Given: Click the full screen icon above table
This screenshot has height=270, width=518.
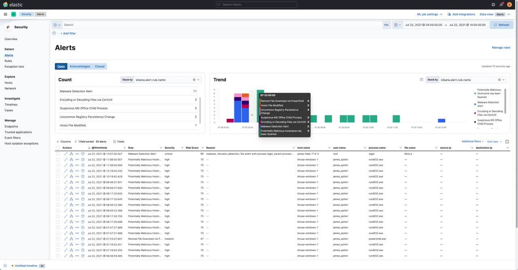Looking at the screenshot, I should click(507, 142).
